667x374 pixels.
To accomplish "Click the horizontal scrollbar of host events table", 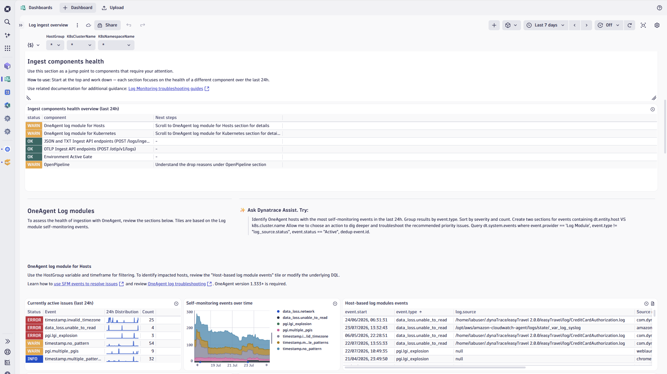I will [435, 367].
